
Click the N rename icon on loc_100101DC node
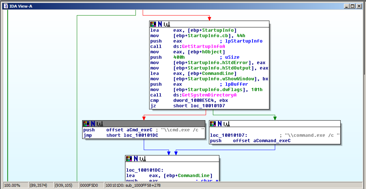[136, 159]
